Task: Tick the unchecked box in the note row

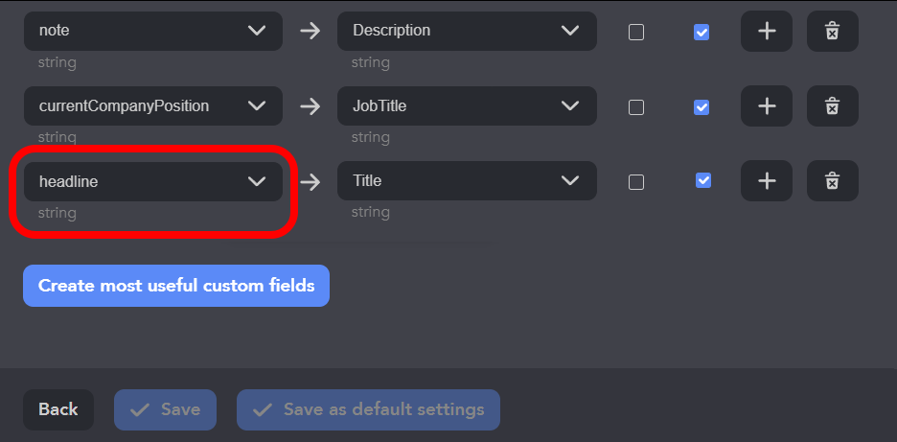Action: (x=636, y=32)
